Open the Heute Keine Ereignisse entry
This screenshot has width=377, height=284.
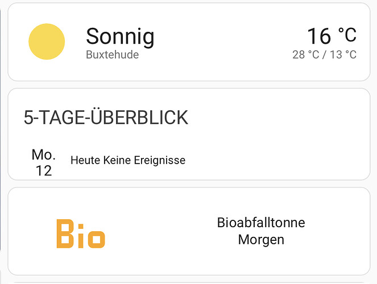128,160
